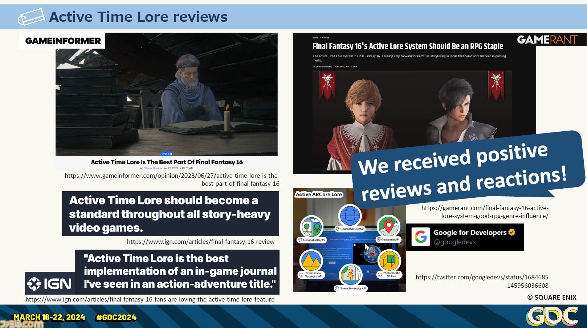Click the Google G logo

click(421, 237)
